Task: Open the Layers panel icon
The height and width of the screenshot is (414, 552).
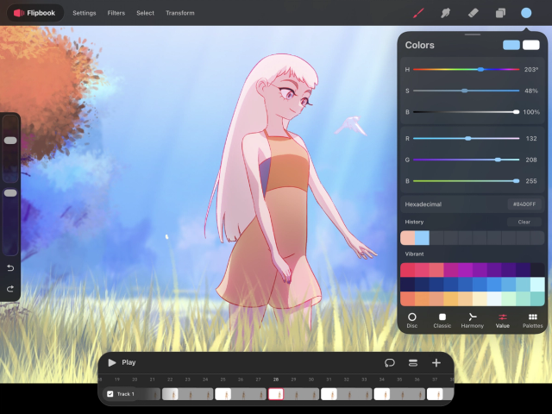Action: [x=500, y=13]
